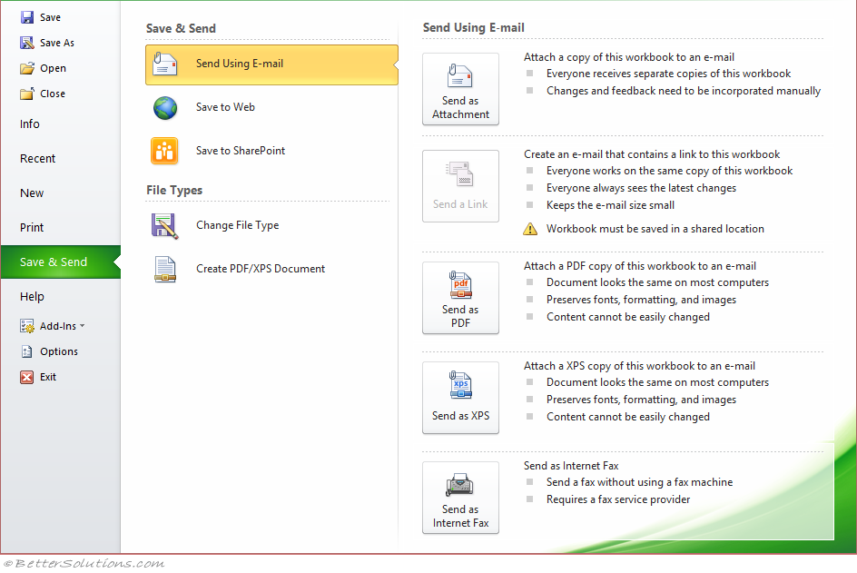
Task: Click Send as Internet Fax button
Action: coord(460,498)
